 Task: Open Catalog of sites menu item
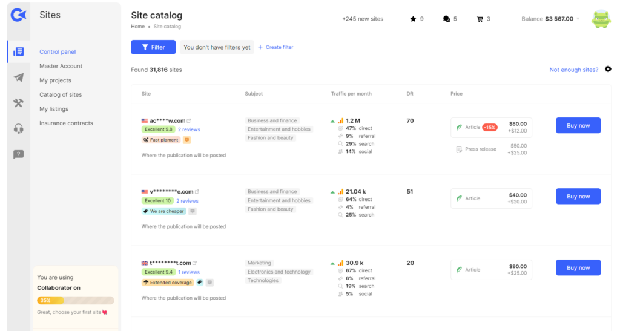[61, 94]
